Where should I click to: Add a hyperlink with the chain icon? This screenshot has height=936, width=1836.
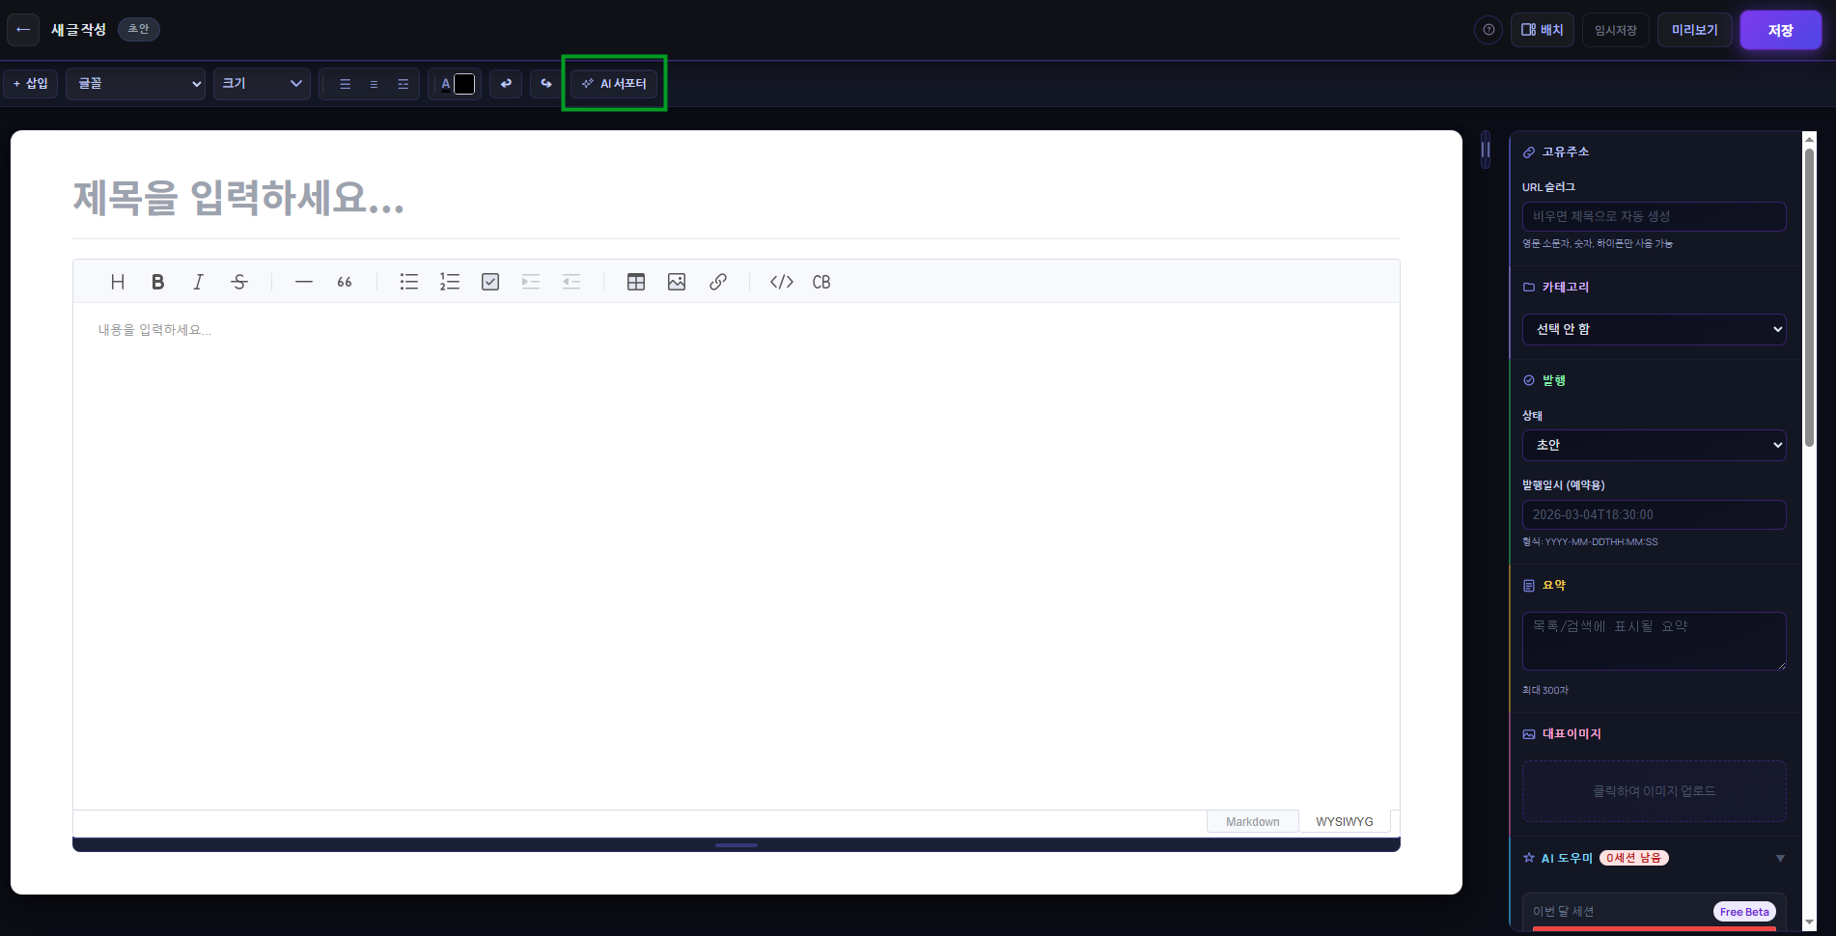pos(718,282)
